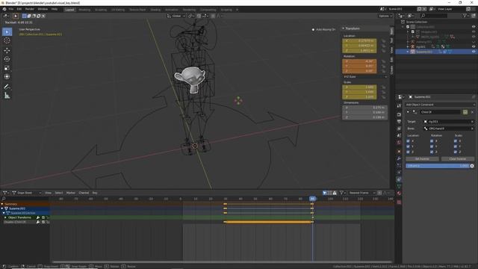Image resolution: width=478 pixels, height=269 pixels.
Task: Expand the Object Transforms channel group
Action: click(x=5, y=217)
